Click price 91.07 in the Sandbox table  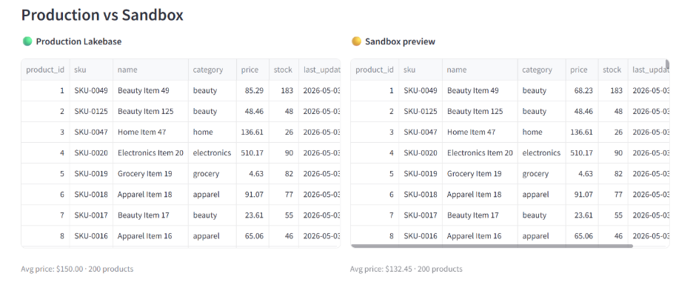pos(582,195)
